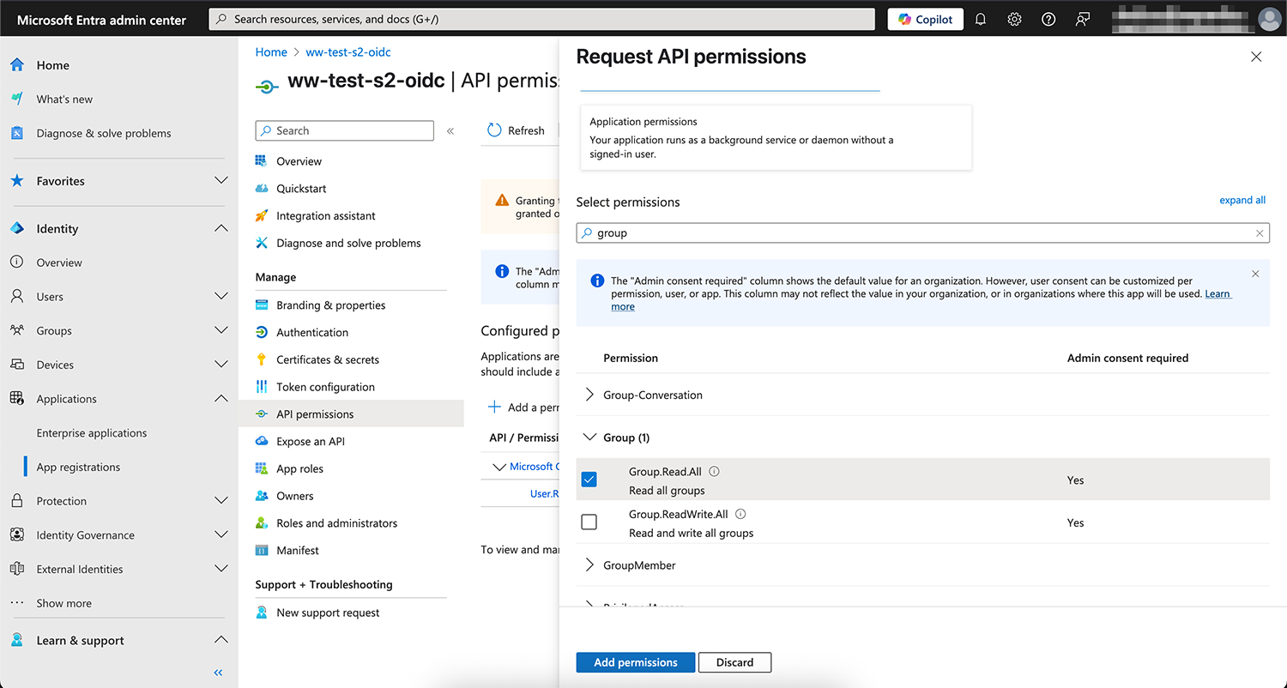Click the expand all link
Image resolution: width=1287 pixels, height=688 pixels.
tap(1242, 200)
